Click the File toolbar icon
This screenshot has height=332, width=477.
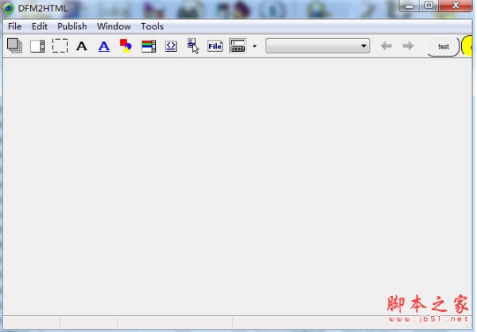215,46
